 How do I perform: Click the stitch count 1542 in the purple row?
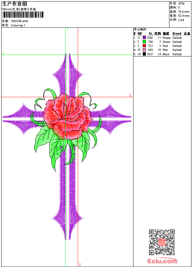tap(150, 38)
